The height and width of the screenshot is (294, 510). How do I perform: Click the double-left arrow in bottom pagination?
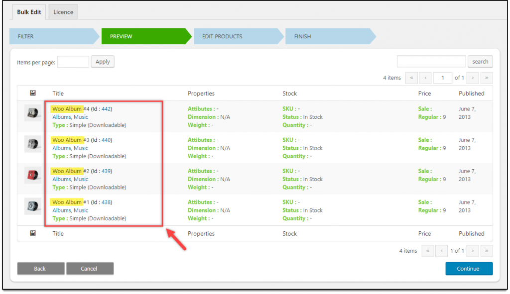428,251
